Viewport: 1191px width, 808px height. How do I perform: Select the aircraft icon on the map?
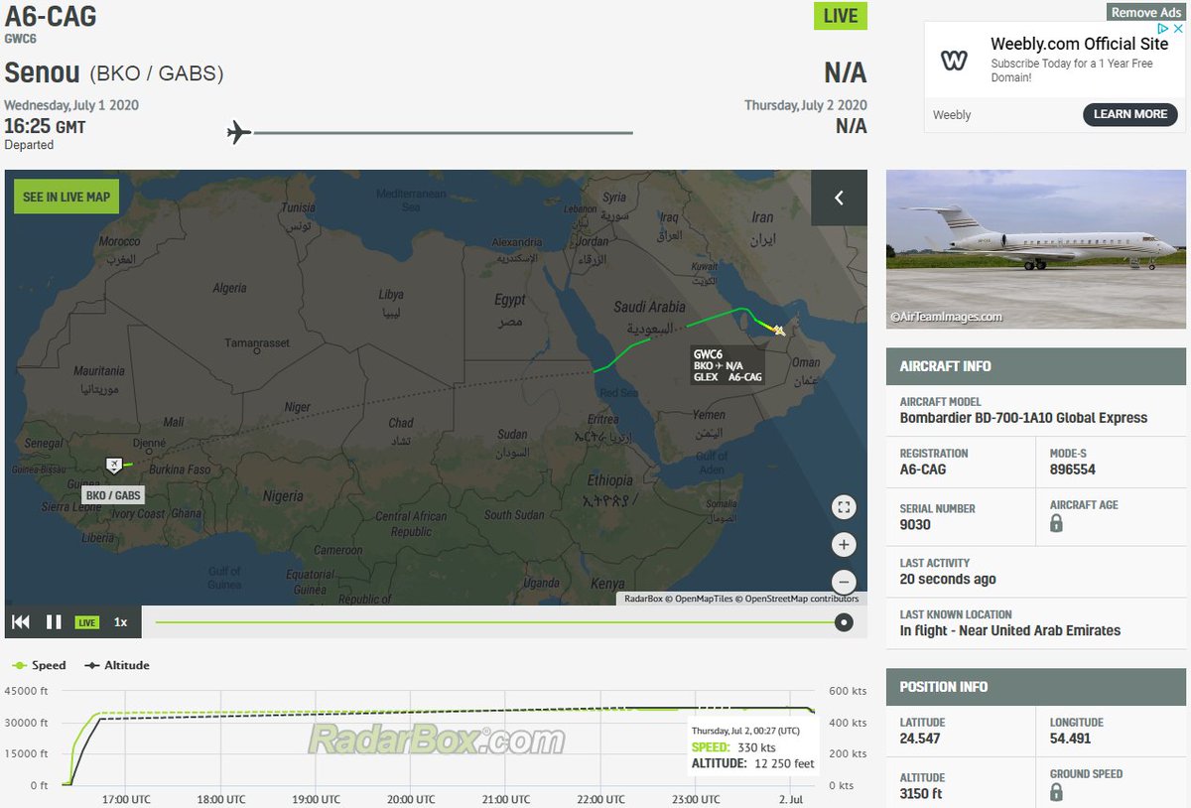779,330
